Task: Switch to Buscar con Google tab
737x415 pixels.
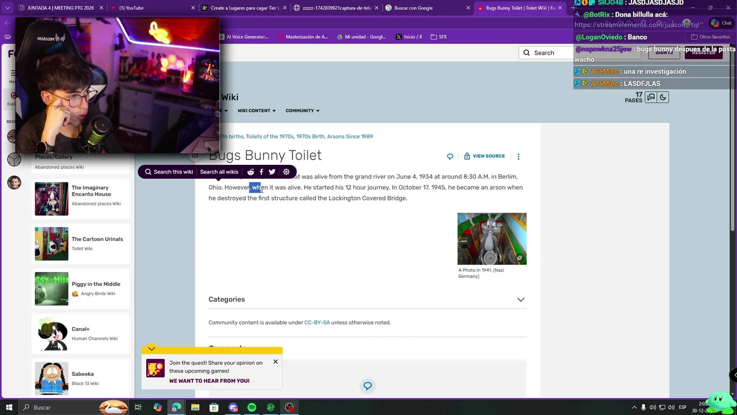Action: pyautogui.click(x=427, y=8)
